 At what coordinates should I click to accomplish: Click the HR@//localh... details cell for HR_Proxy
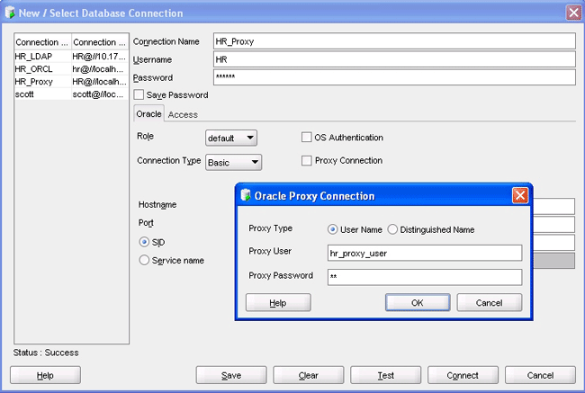tap(100, 82)
